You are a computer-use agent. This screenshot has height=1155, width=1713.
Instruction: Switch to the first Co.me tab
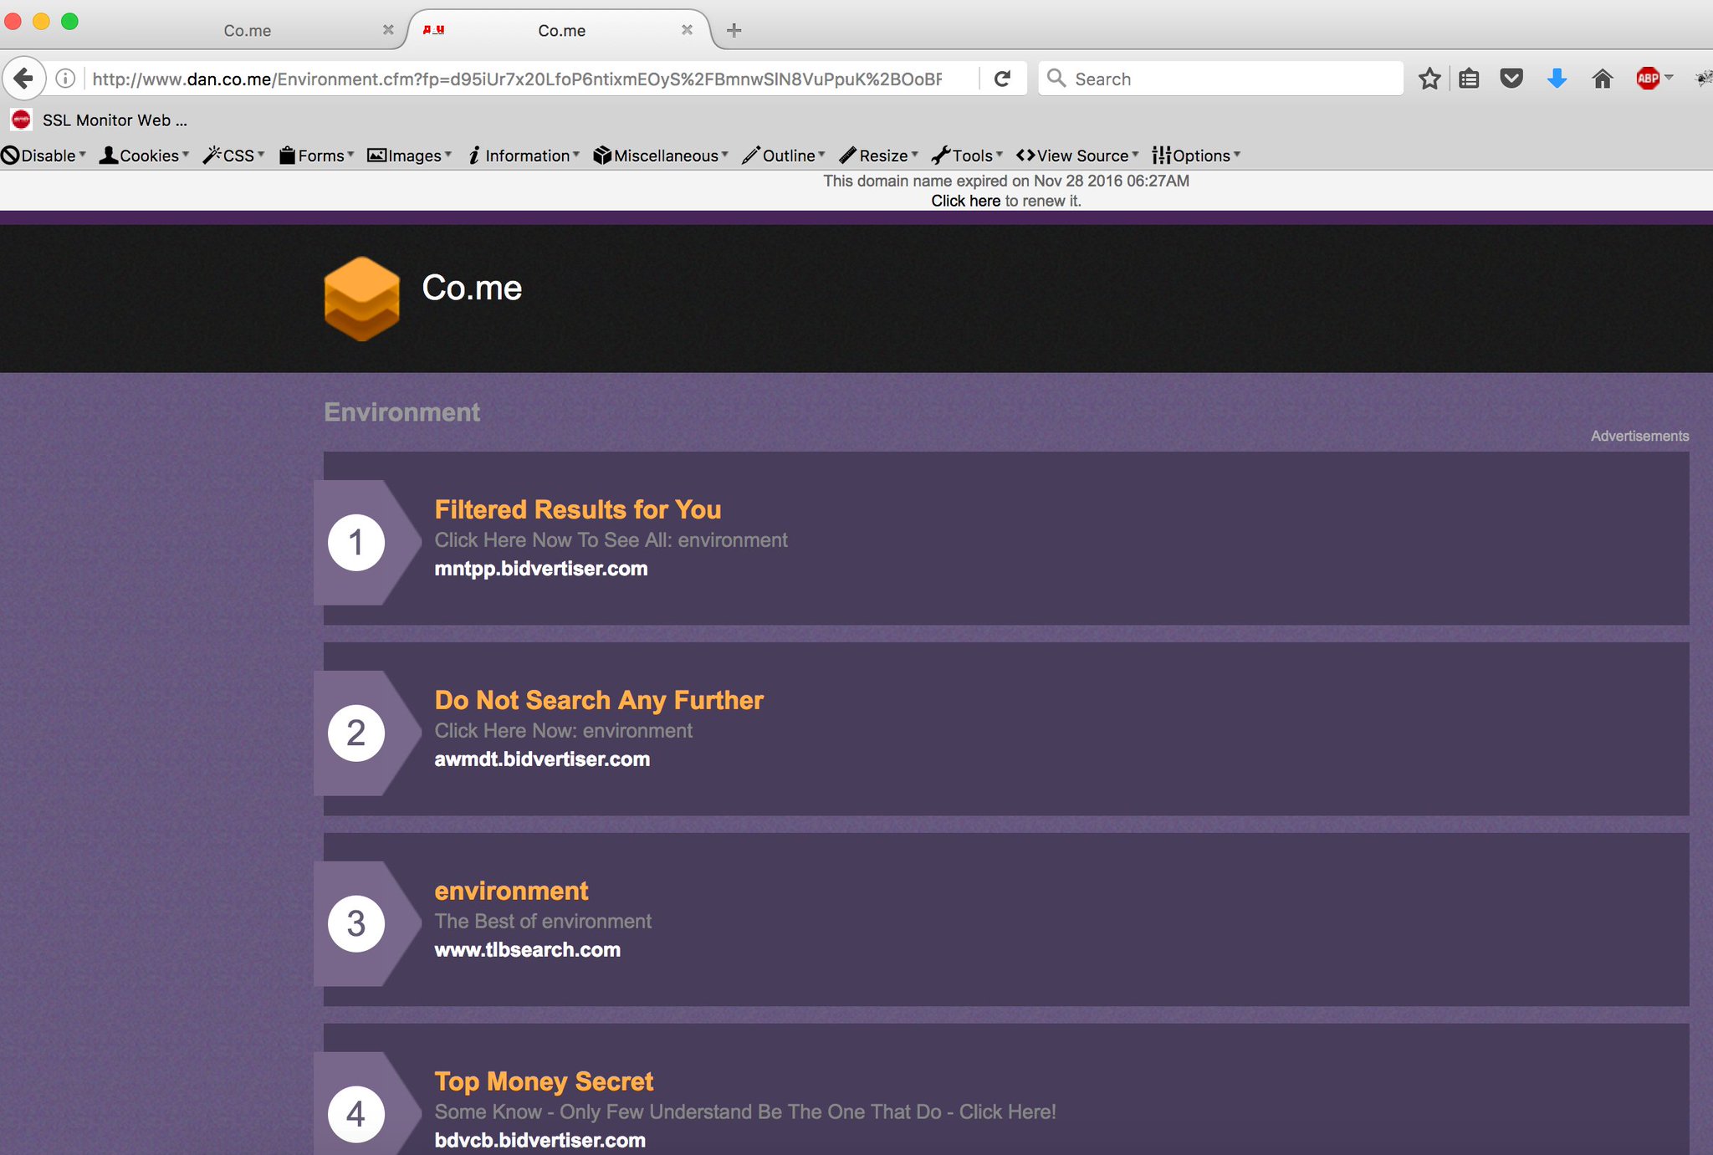tap(248, 31)
